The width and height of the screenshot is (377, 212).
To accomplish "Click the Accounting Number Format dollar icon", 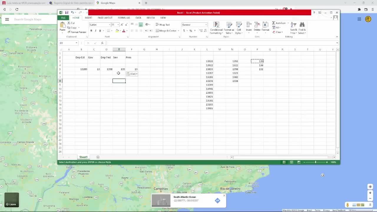I will pos(184,31).
